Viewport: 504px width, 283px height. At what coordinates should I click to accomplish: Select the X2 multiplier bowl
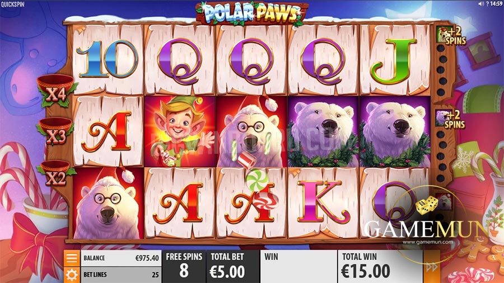click(x=55, y=173)
